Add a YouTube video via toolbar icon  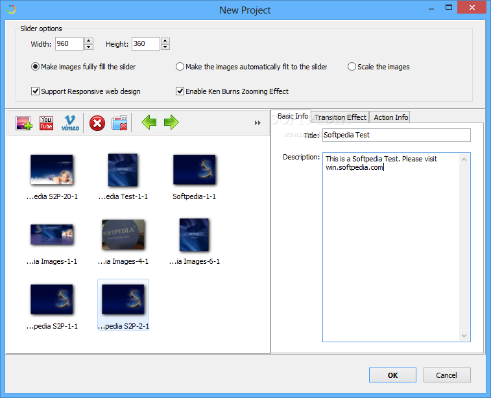[46, 123]
